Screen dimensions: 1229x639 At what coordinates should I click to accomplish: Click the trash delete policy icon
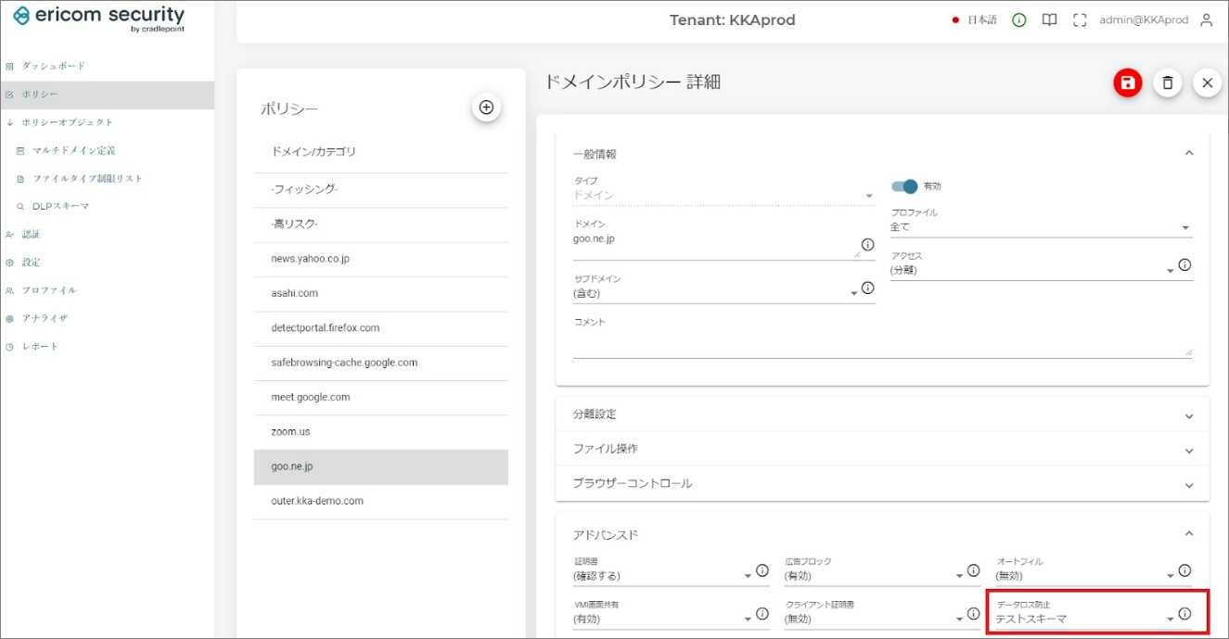coord(1167,83)
